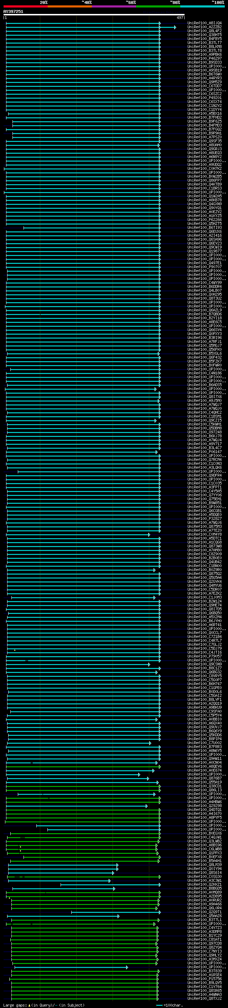Select hit label UniRef100_C1BRS3
228x1008 pixels.
[x=204, y=188]
